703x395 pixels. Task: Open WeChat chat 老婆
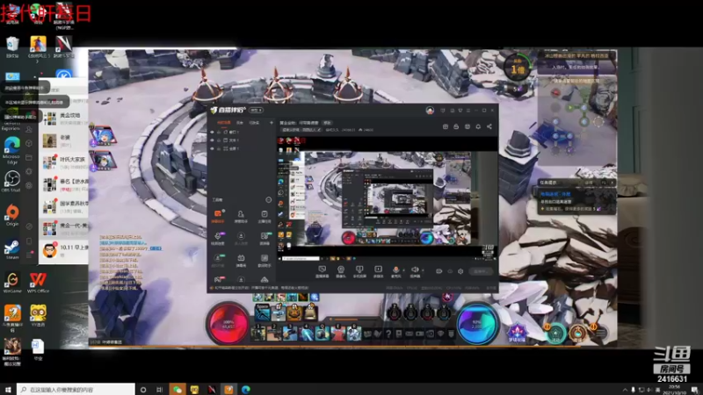[63, 140]
